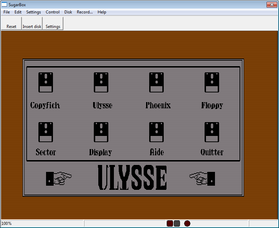The width and height of the screenshot is (279, 228).
Task: Open Settings from the toolbar
Action: [53, 23]
